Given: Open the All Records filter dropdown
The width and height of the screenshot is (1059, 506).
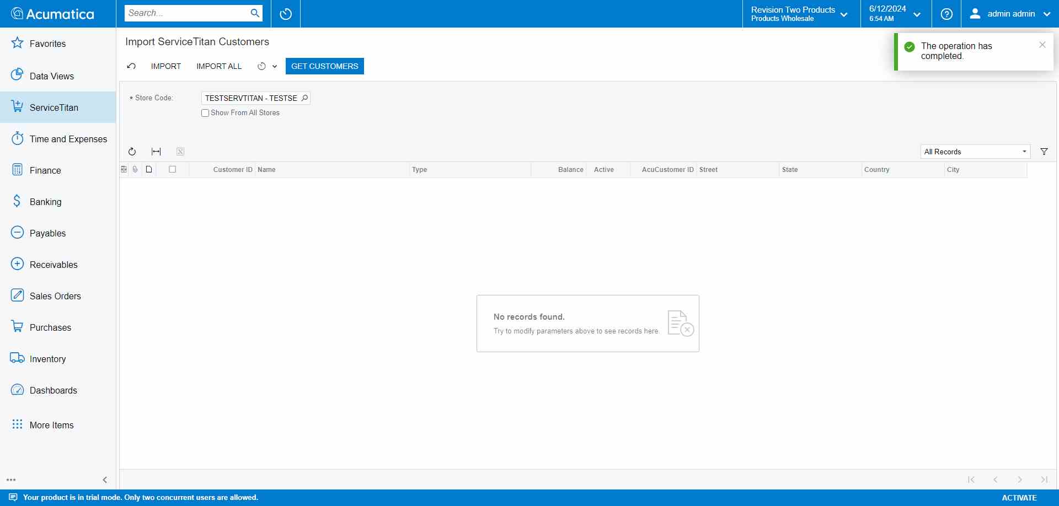Looking at the screenshot, I should pos(975,152).
